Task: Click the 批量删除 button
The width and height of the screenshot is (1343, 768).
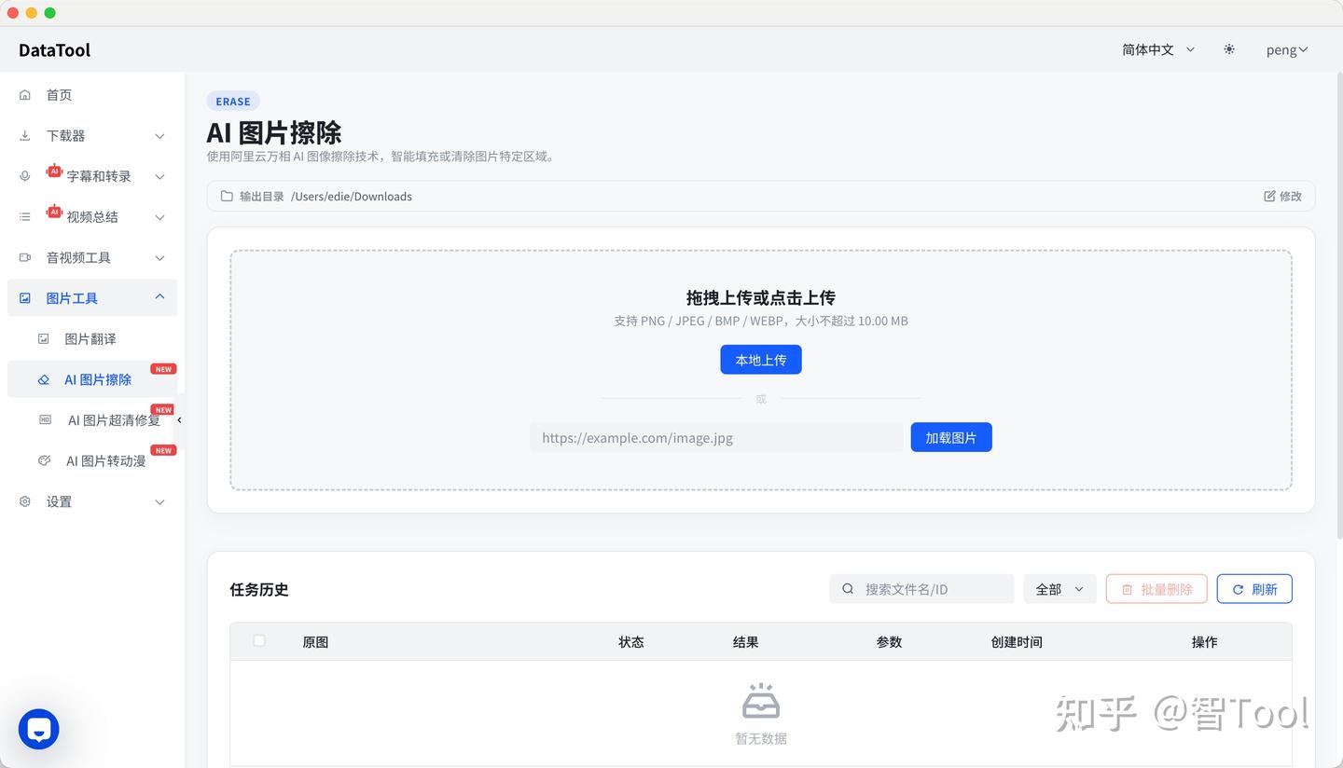Action: tap(1156, 589)
